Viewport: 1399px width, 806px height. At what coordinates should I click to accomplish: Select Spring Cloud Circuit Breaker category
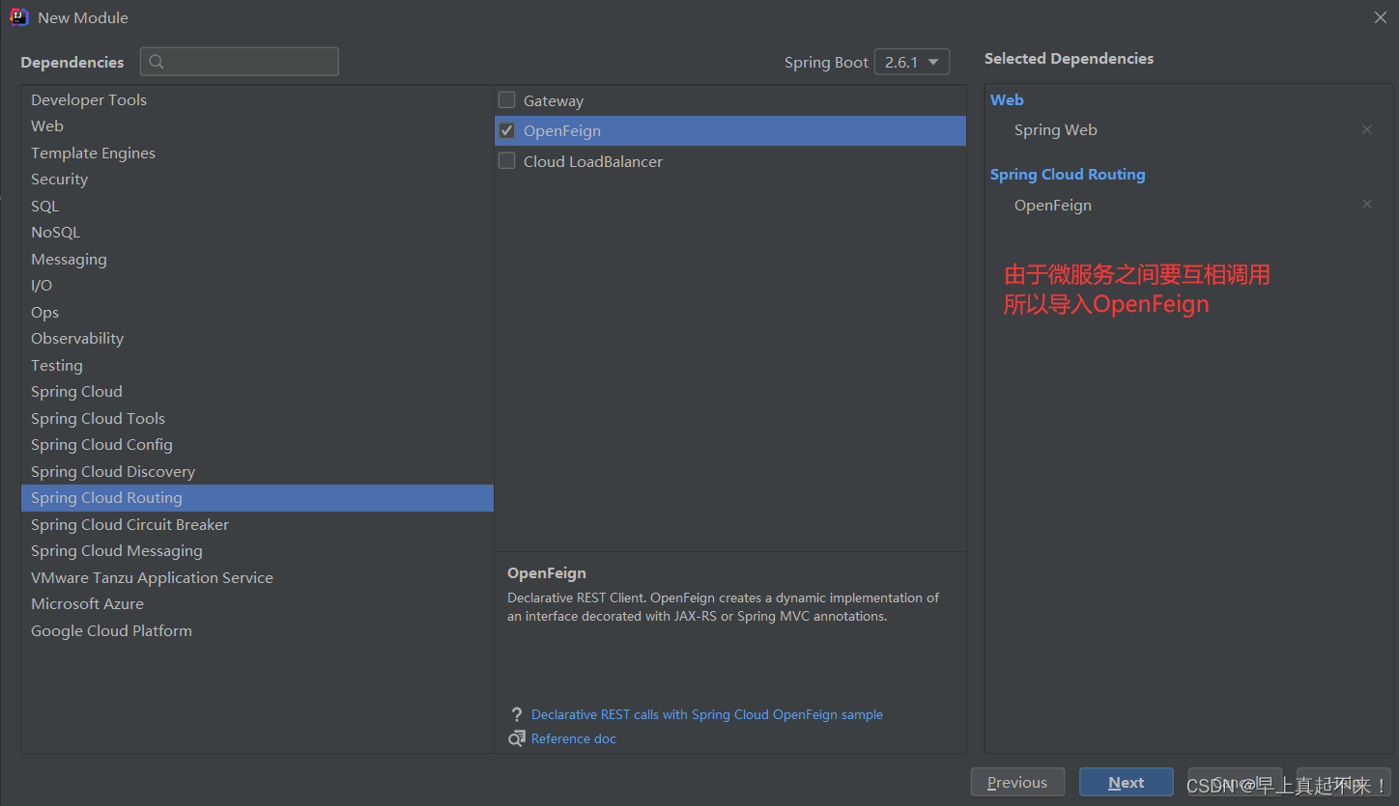click(x=257, y=524)
